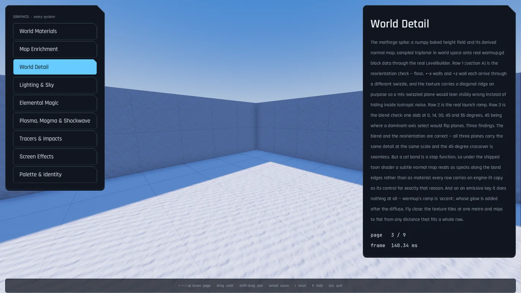Image resolution: width=521 pixels, height=293 pixels.
Task: Select Map Enrichment in the sidebar
Action: pos(55,49)
